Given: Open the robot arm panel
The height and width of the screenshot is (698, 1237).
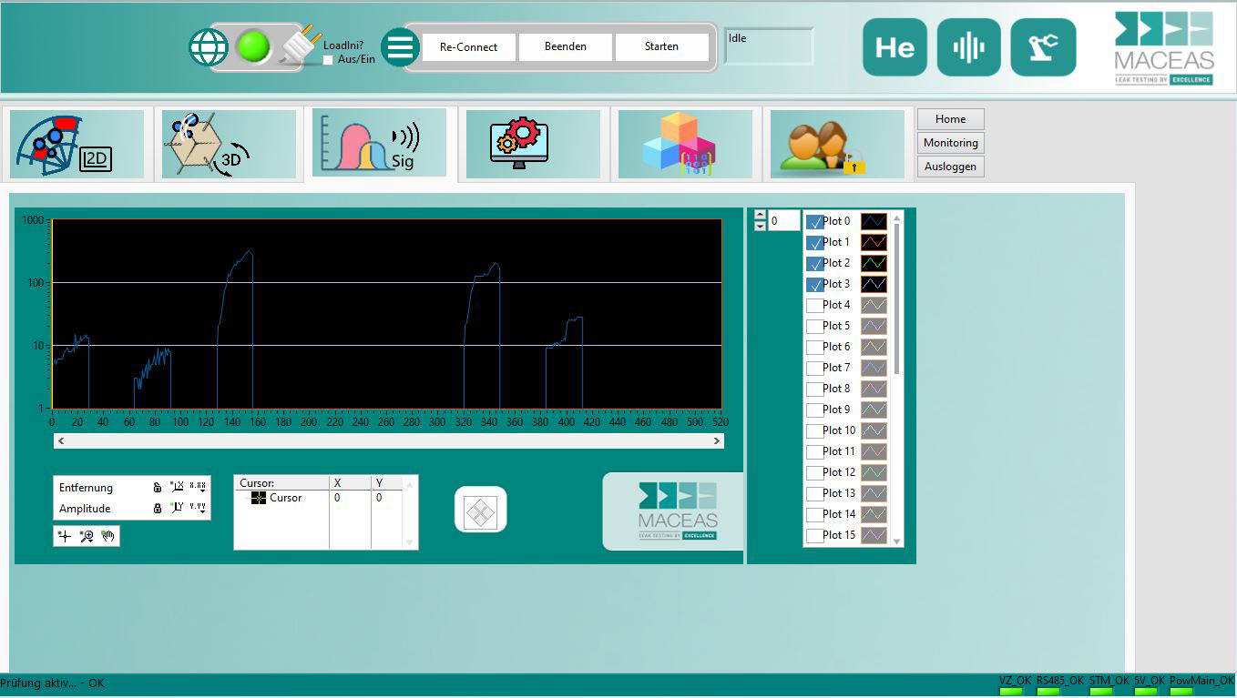Looking at the screenshot, I should pyautogui.click(x=1043, y=47).
